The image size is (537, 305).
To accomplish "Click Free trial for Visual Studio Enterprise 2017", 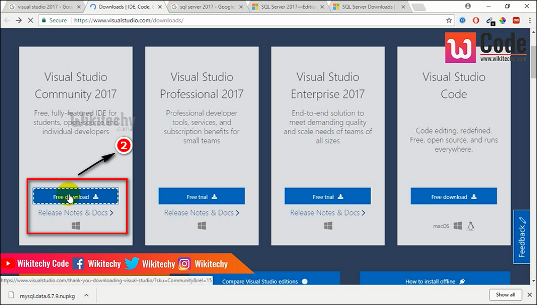I will tap(328, 196).
